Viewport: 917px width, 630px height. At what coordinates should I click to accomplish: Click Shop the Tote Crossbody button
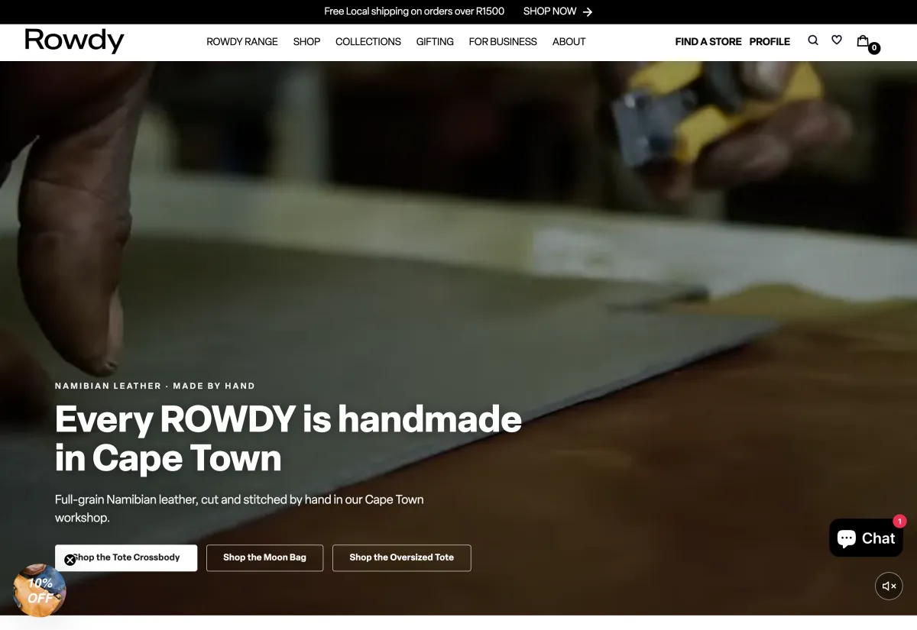[x=126, y=557]
